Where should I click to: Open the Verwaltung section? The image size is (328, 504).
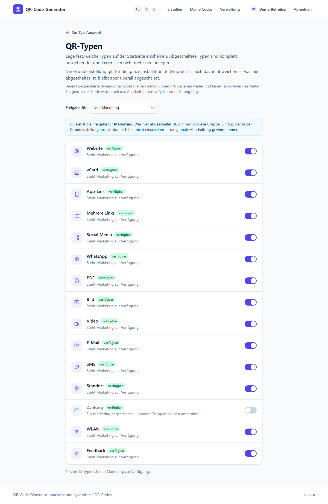point(230,9)
